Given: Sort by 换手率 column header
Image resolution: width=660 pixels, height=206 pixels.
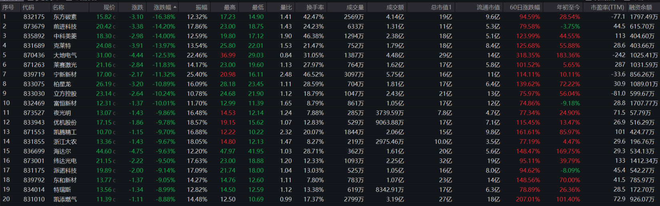Looking at the screenshot, I should coord(315,7).
